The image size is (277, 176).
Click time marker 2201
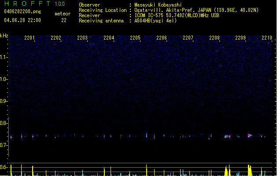[x=30, y=37]
